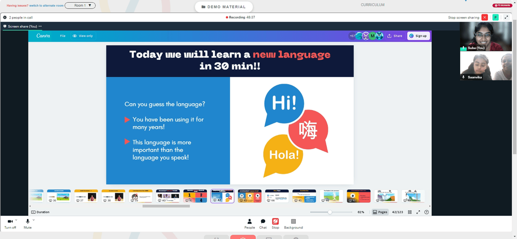The image size is (517, 239).
Task: Select current page 42 thumbnail
Action: click(222, 196)
